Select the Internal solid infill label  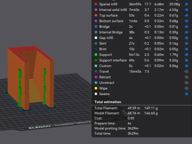[113, 10]
